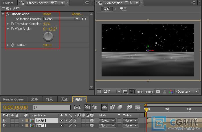Click the 天空 breadcrumb in the viewer
Image resolution: width=202 pixels, height=132 pixels.
(123, 9)
